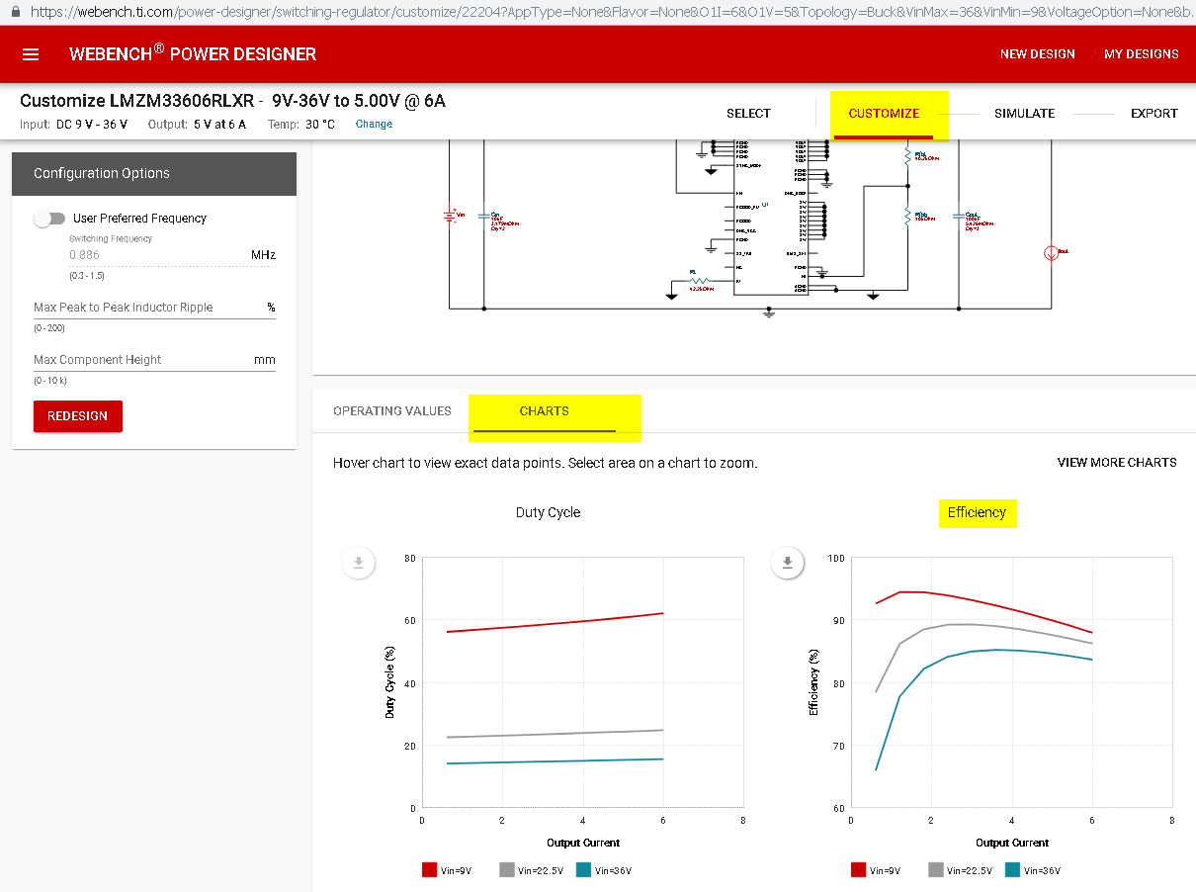1196x892 pixels.
Task: Select the Iout load symbol in schematic
Action: (x=1052, y=253)
